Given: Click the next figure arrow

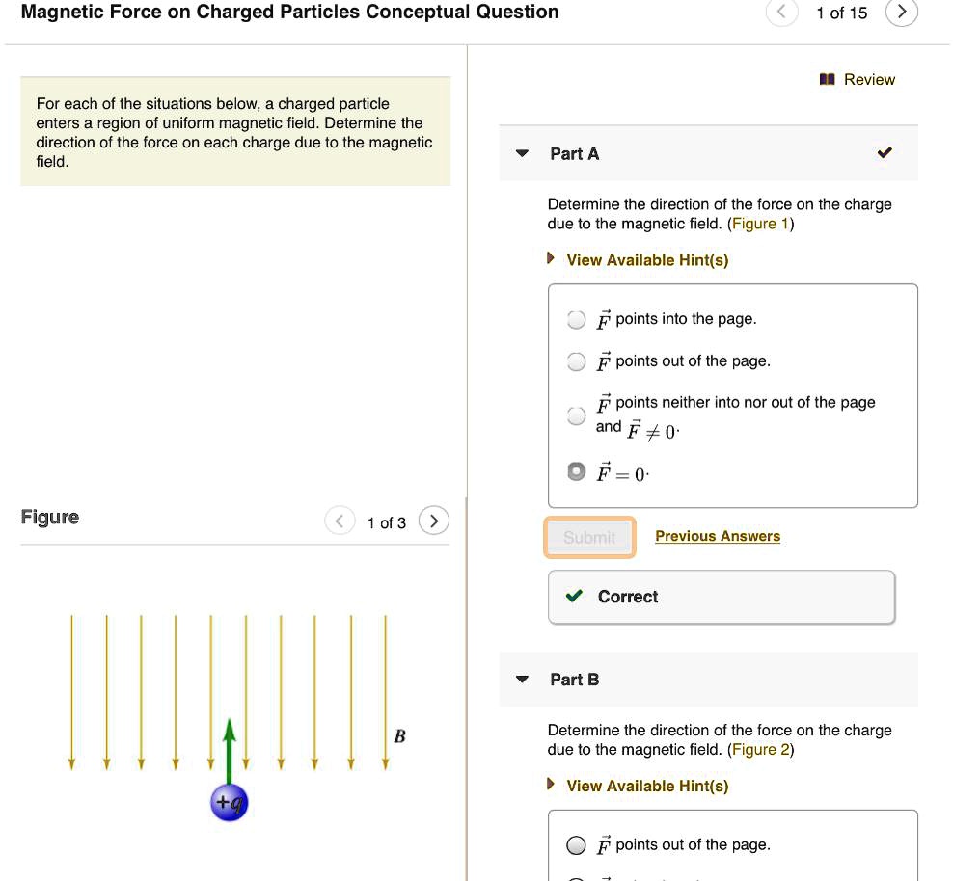Looking at the screenshot, I should [433, 520].
